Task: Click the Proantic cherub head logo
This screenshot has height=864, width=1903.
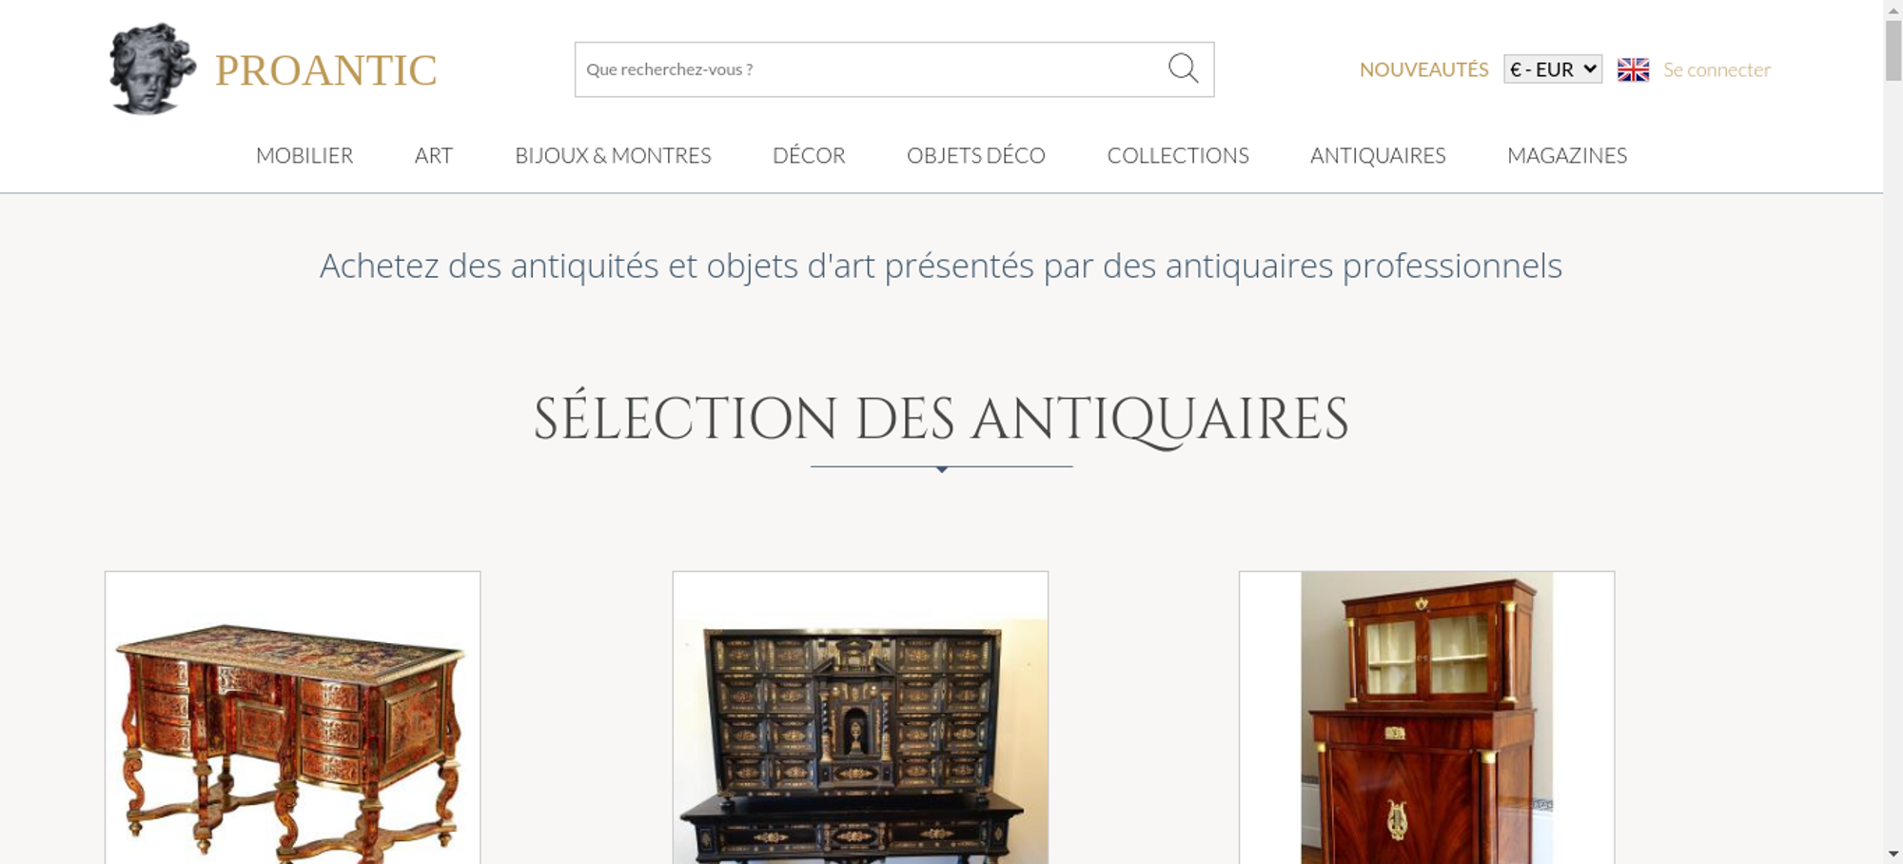Action: click(152, 69)
